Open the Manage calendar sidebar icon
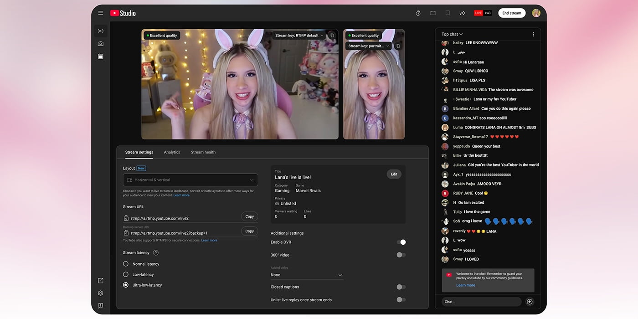This screenshot has width=638, height=319. (x=101, y=57)
